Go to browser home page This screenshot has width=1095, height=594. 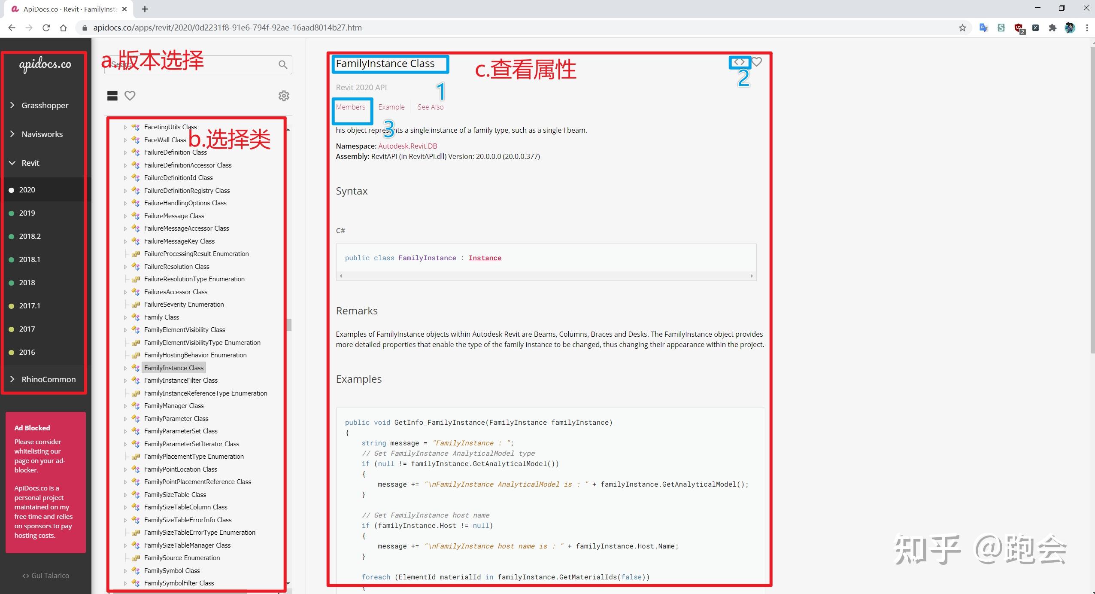[63, 28]
